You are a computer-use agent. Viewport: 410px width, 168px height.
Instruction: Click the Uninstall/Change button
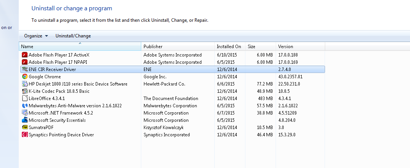click(x=73, y=36)
